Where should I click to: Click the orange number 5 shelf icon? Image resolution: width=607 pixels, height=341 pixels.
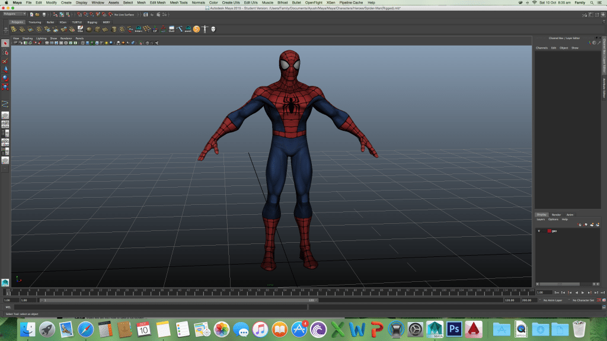click(x=196, y=29)
